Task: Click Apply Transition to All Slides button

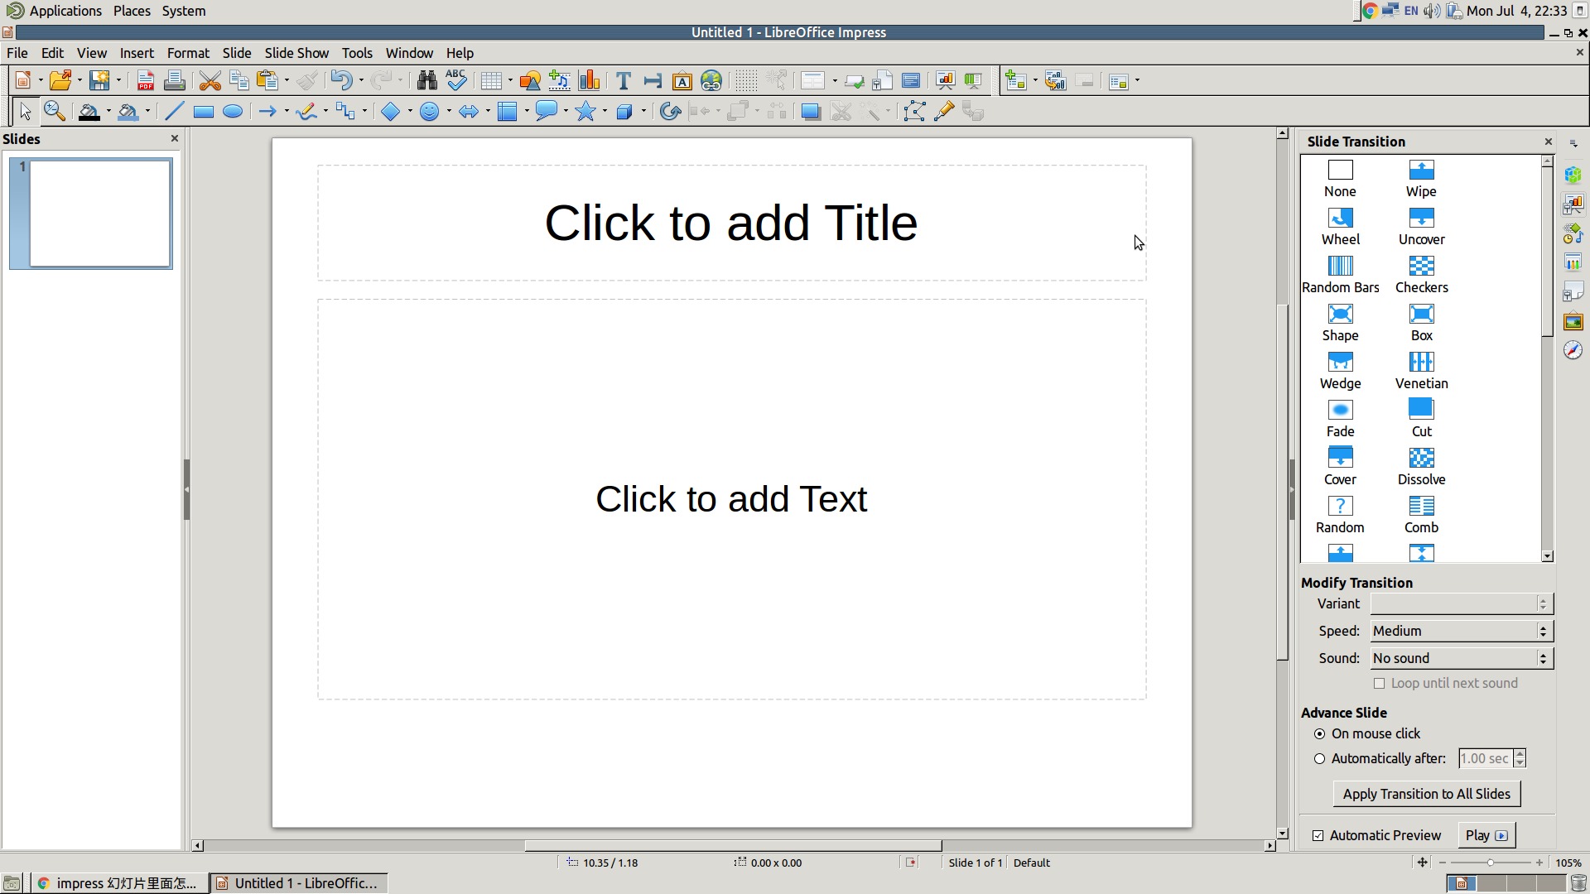Action: (x=1427, y=795)
